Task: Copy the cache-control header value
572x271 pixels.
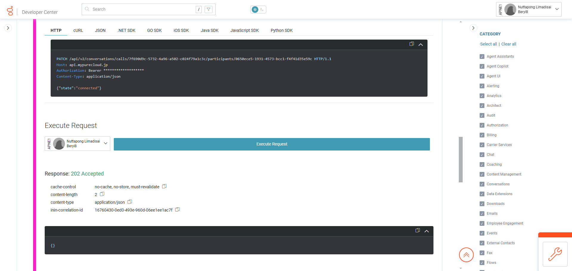Action: (x=164, y=186)
